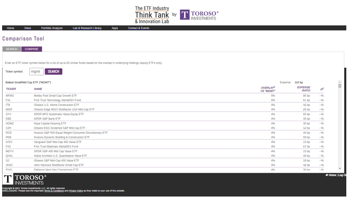
Task: Click iShares ESG Screened S&P Mid-Cap ETF
Action: pyautogui.click(x=59, y=128)
